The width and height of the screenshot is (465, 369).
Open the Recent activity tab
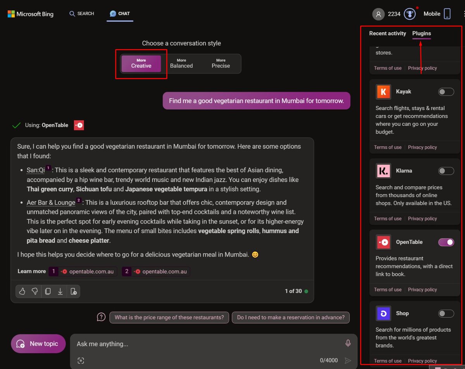[387, 33]
